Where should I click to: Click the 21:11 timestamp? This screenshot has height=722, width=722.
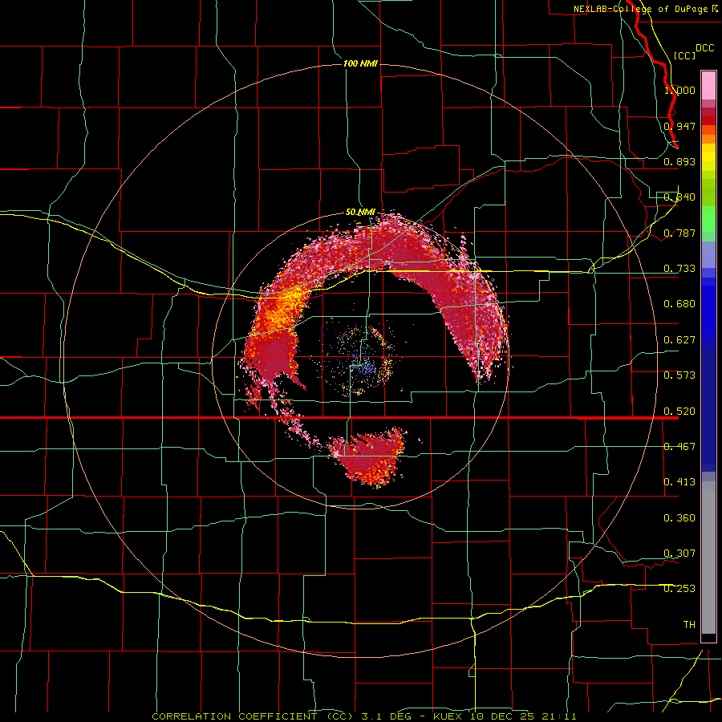point(559,716)
